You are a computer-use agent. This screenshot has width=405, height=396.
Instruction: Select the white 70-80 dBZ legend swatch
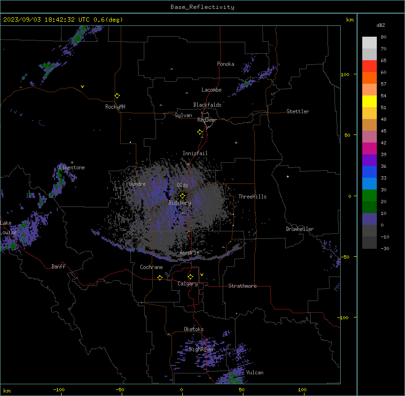click(369, 43)
